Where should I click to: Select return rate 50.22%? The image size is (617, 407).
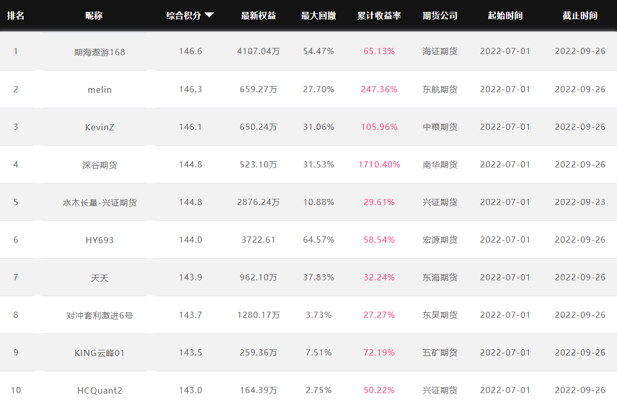coord(379,390)
